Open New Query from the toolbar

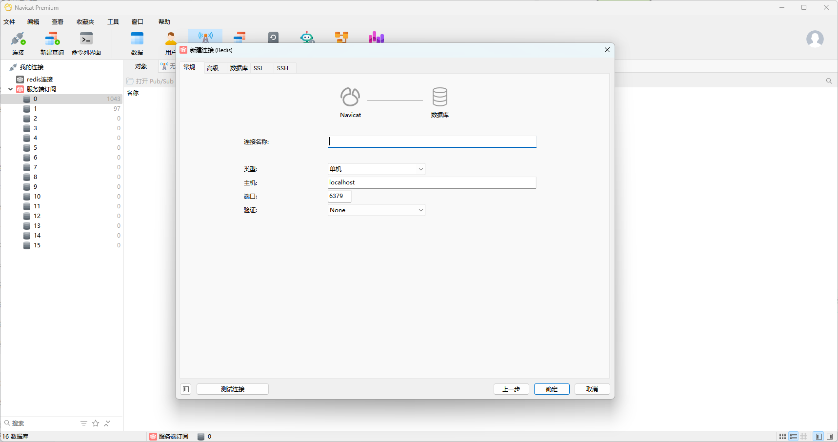(52, 43)
